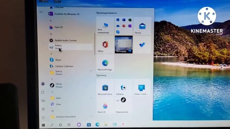The width and height of the screenshot is (230, 129).
Task: Open Task View on the taskbar
Action: point(69,125)
